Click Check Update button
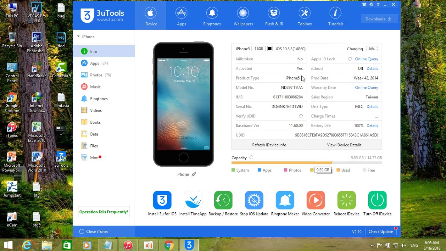Image resolution: width=446 pixels, height=251 pixels. pos(381,231)
